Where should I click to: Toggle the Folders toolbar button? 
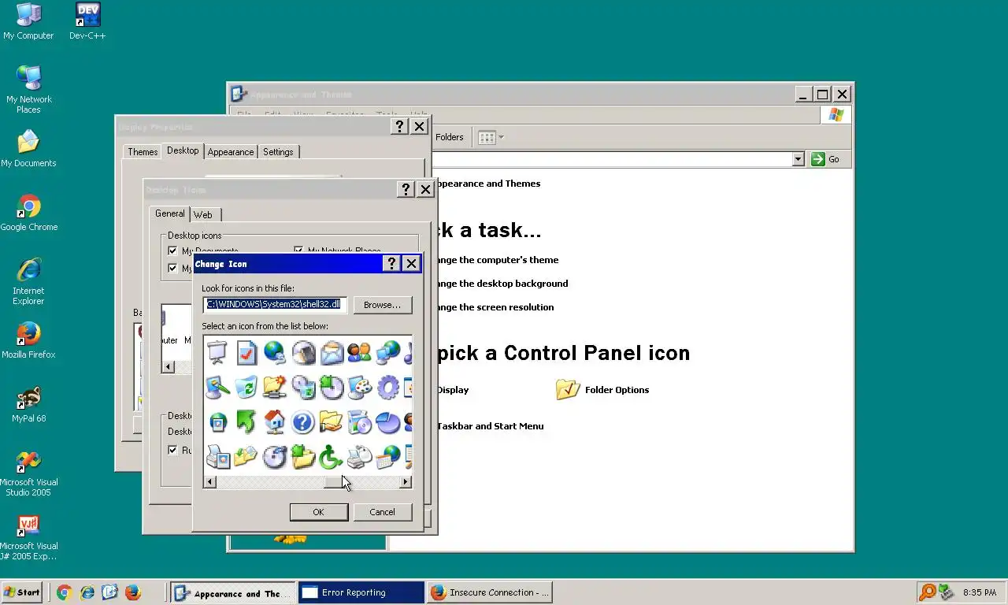[x=449, y=137]
